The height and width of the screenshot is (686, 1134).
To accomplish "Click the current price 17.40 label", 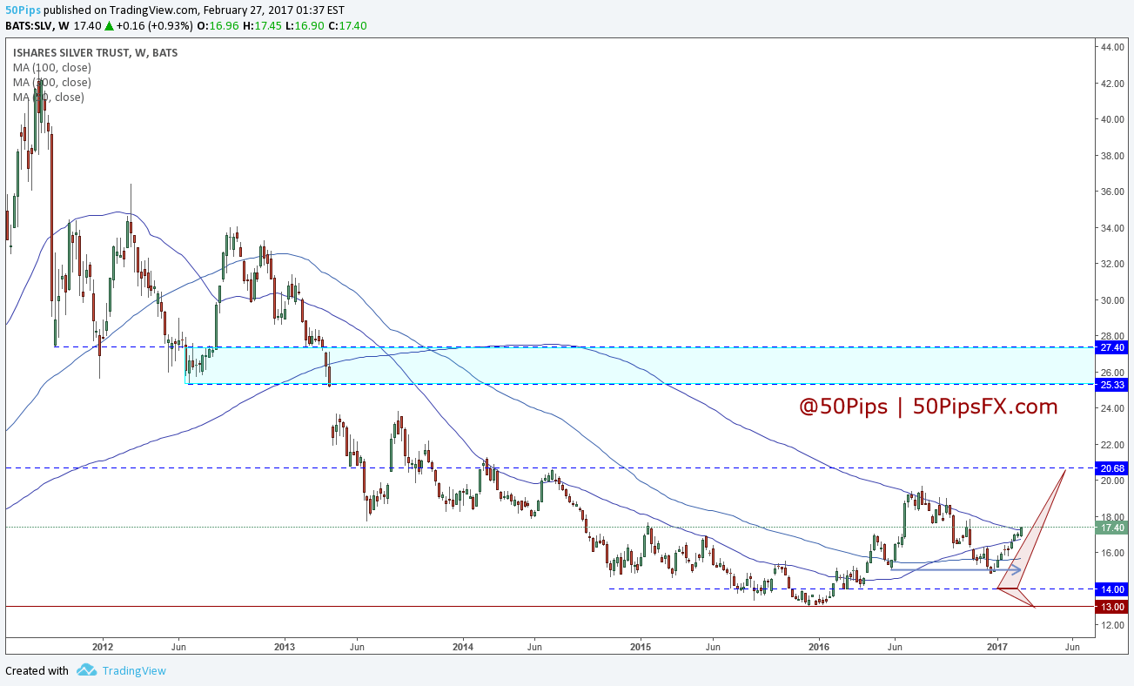I will click(x=1113, y=528).
